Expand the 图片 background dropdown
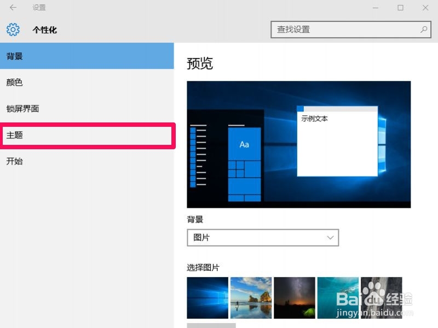The height and width of the screenshot is (328, 438). tap(263, 238)
